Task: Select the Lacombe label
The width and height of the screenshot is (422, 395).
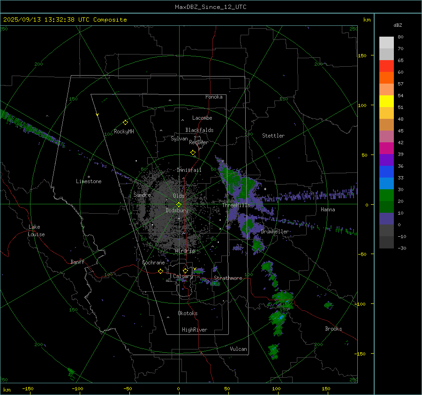Action: (202, 118)
